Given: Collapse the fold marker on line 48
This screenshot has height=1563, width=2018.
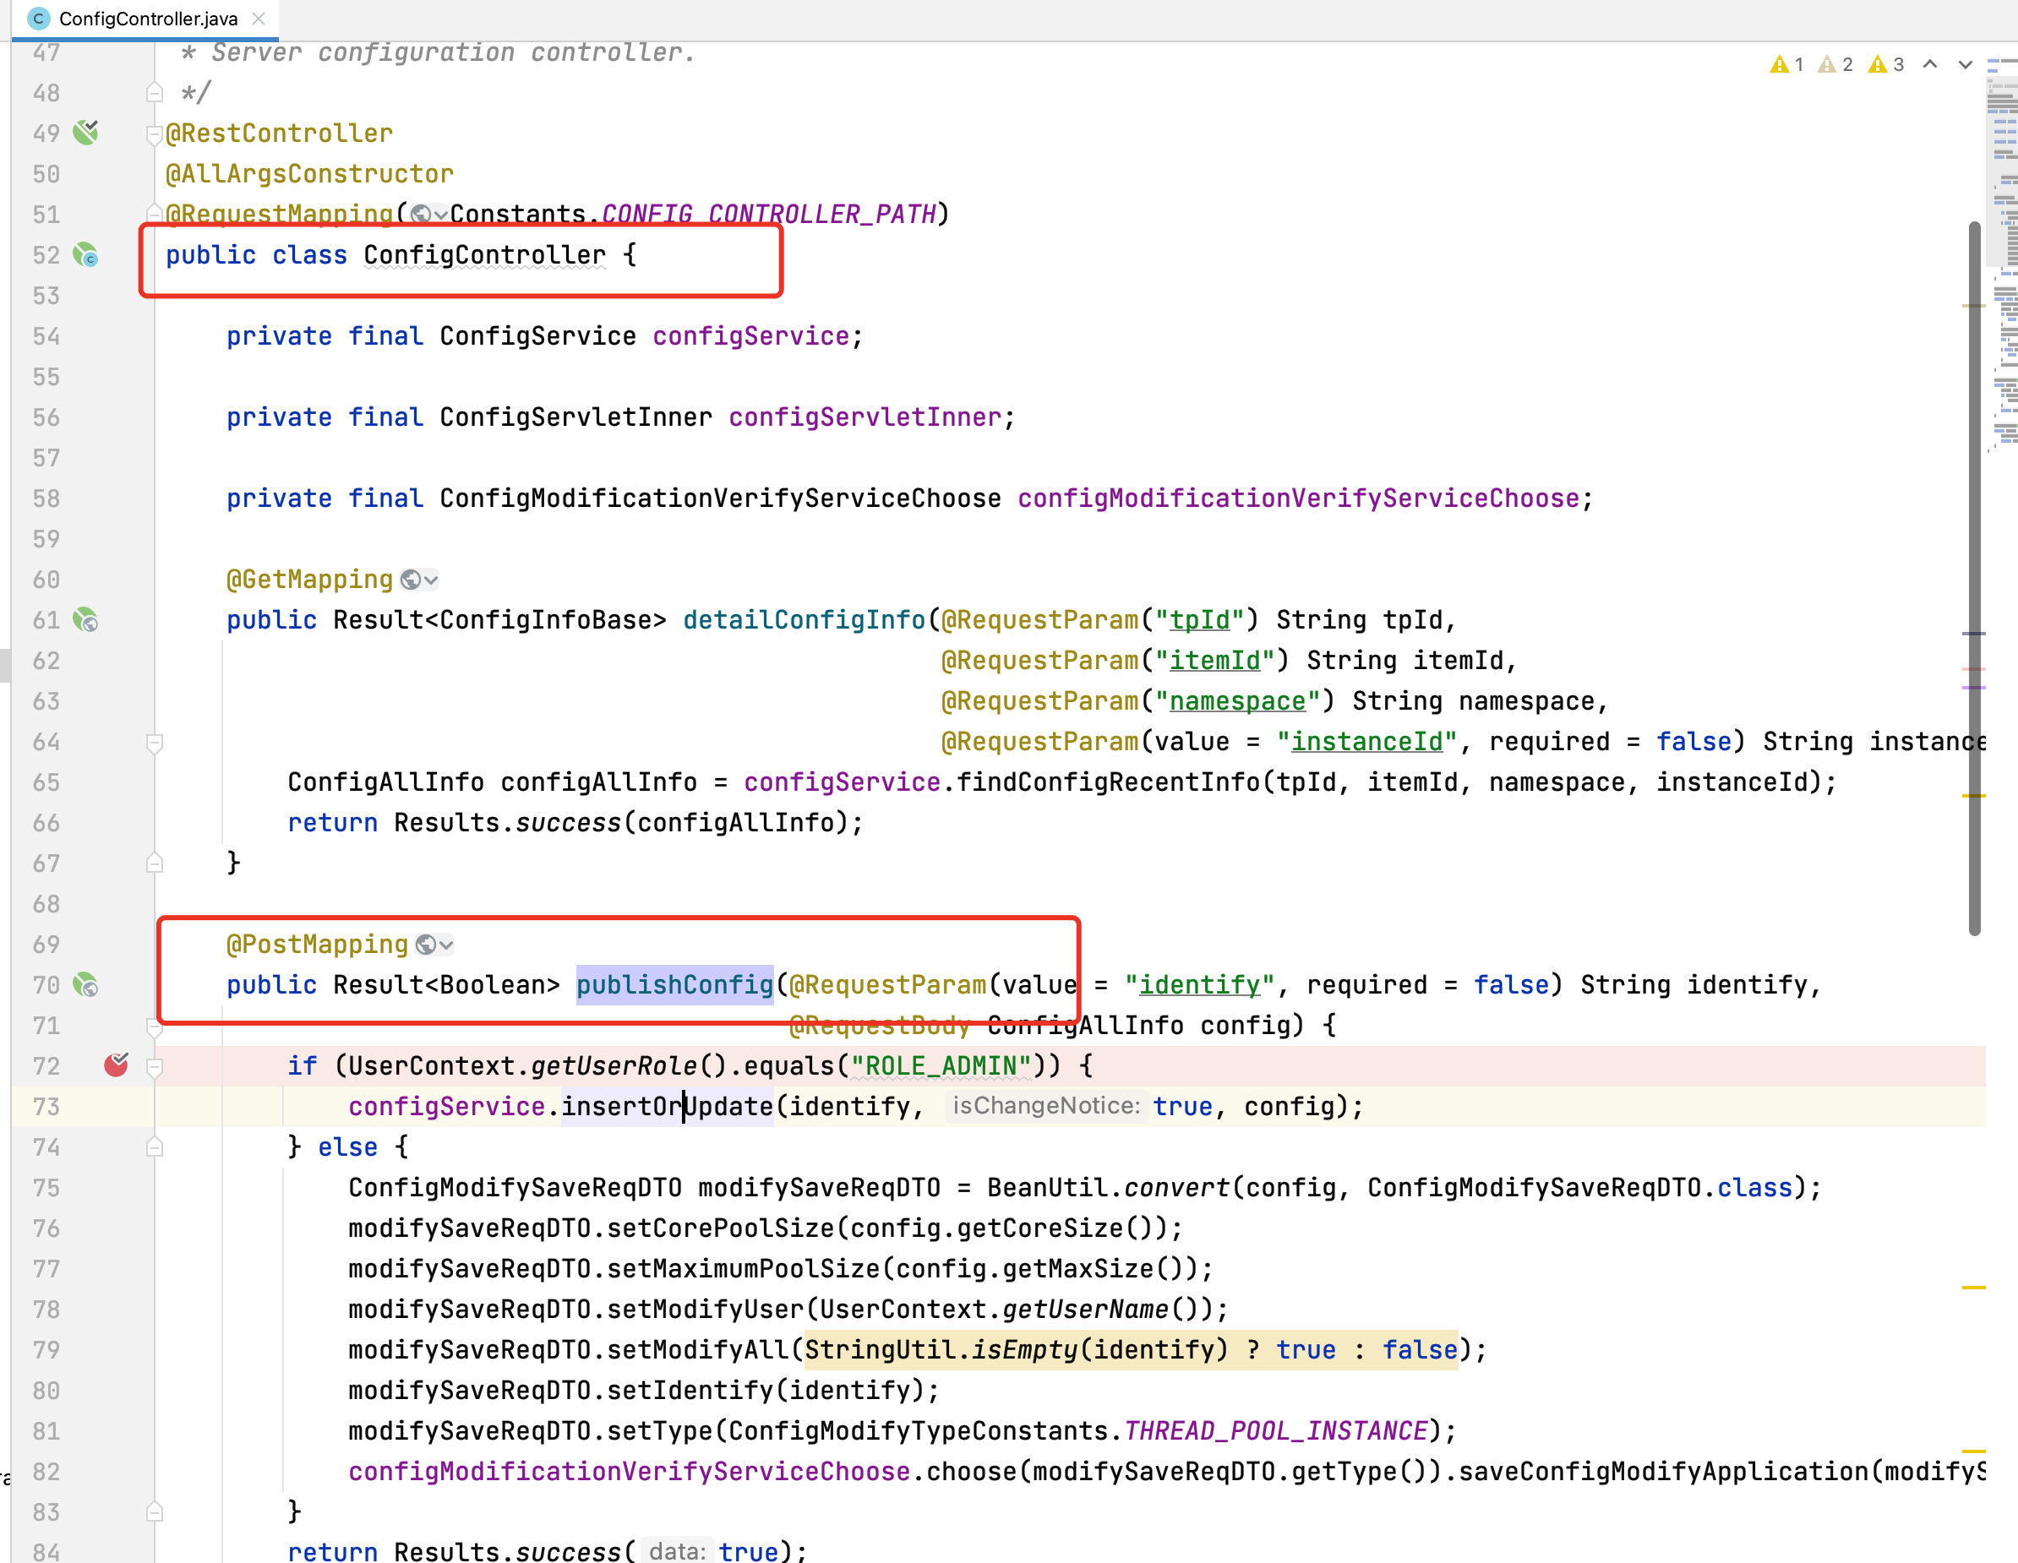Looking at the screenshot, I should 155,93.
